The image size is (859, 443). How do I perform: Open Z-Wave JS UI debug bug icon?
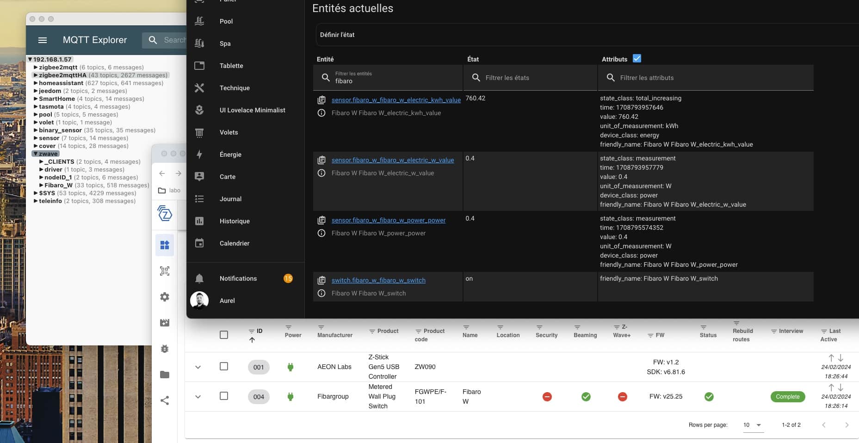tap(165, 349)
